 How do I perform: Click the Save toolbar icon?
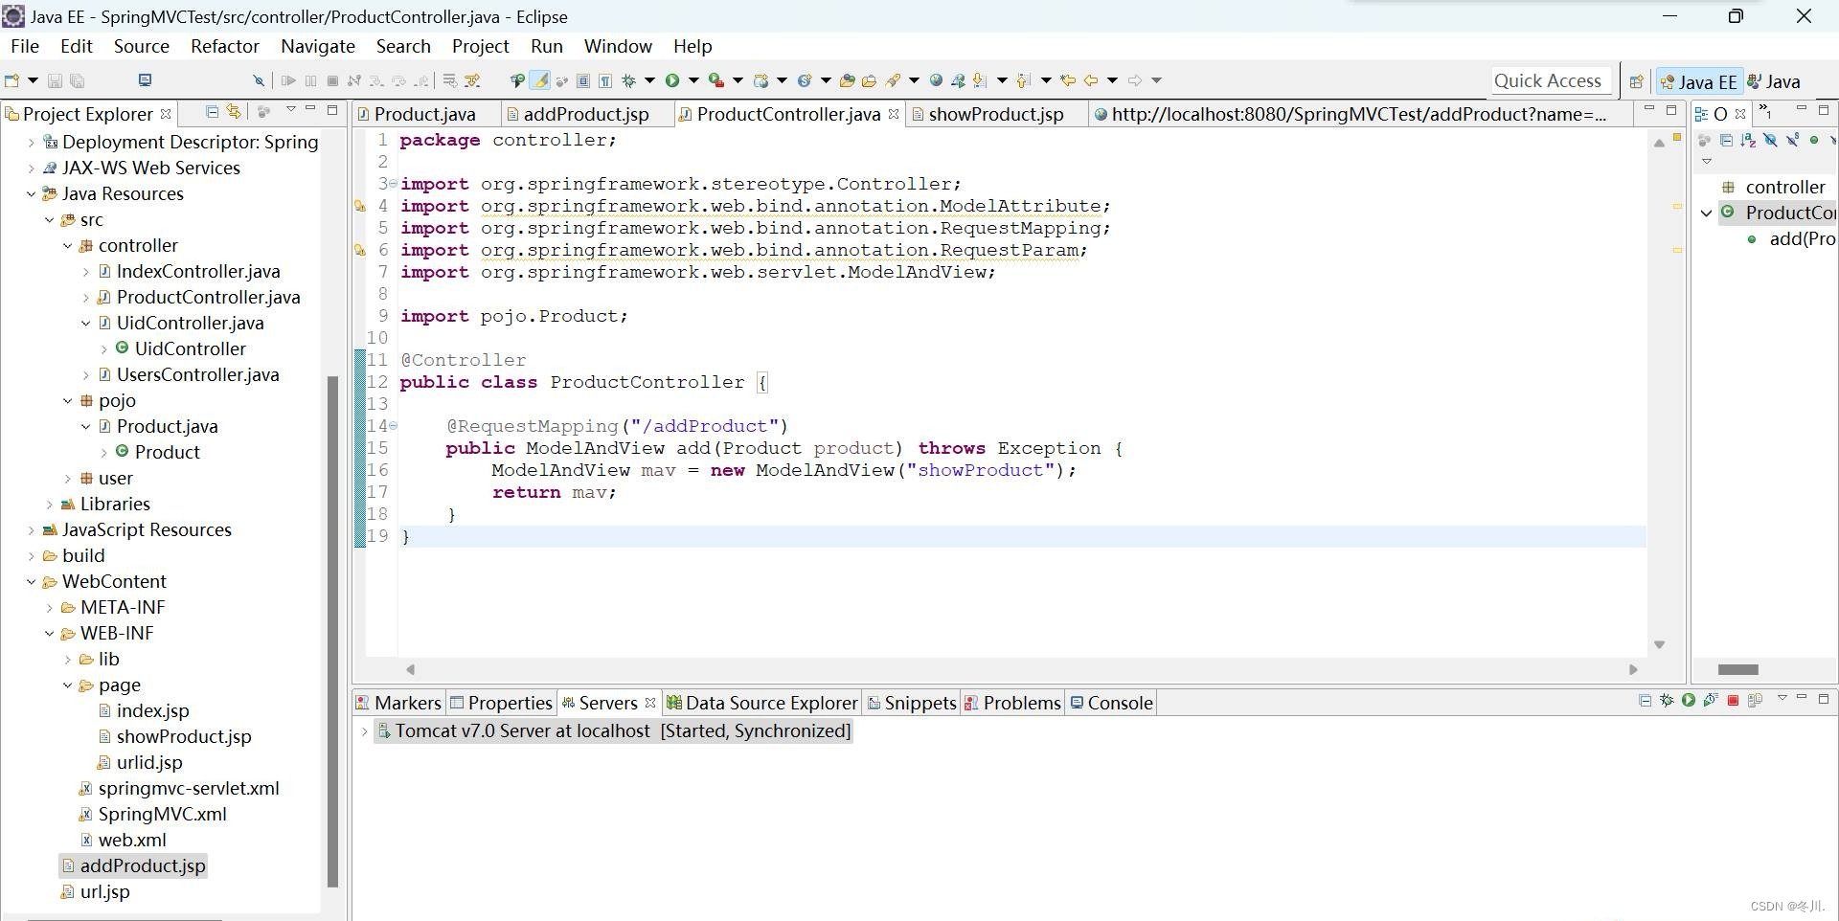coord(55,81)
